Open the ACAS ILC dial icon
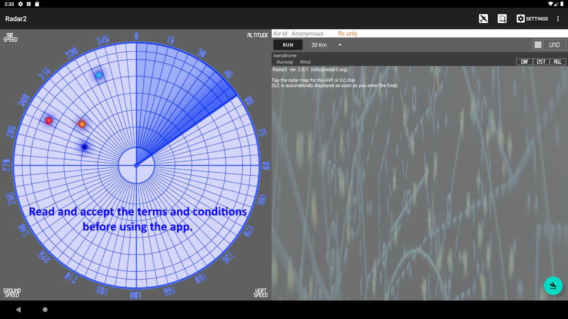The image size is (568, 319). [x=502, y=19]
